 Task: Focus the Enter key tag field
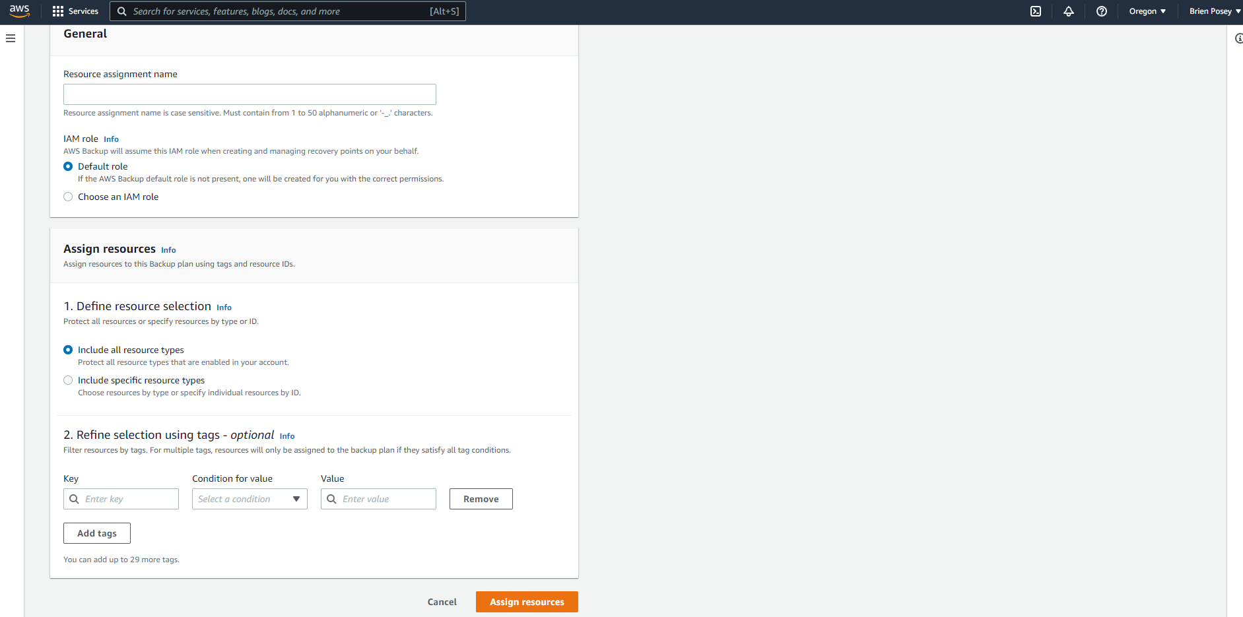pos(121,499)
